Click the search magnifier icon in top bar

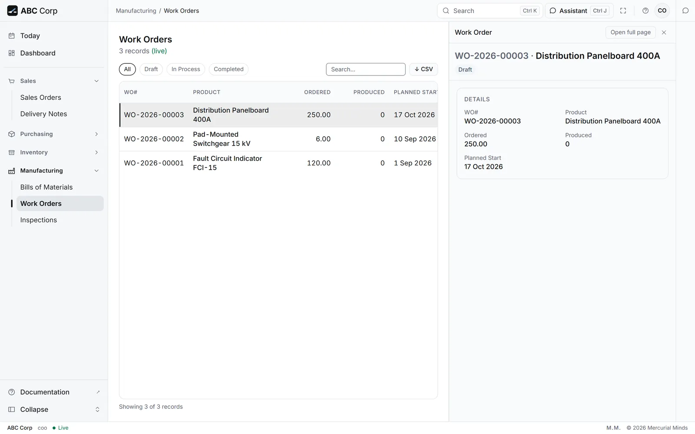tap(446, 11)
